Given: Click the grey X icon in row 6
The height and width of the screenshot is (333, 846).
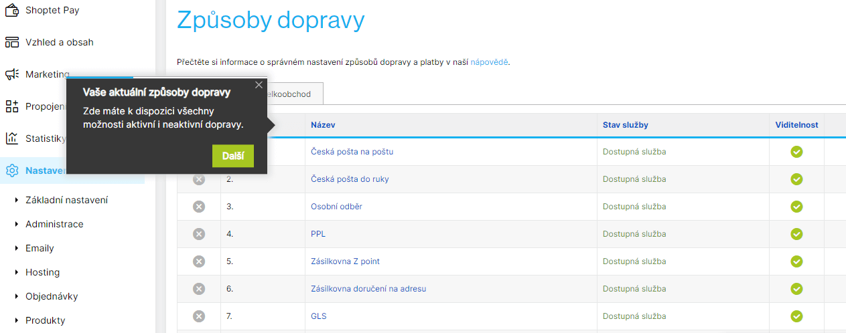Looking at the screenshot, I should tap(199, 289).
